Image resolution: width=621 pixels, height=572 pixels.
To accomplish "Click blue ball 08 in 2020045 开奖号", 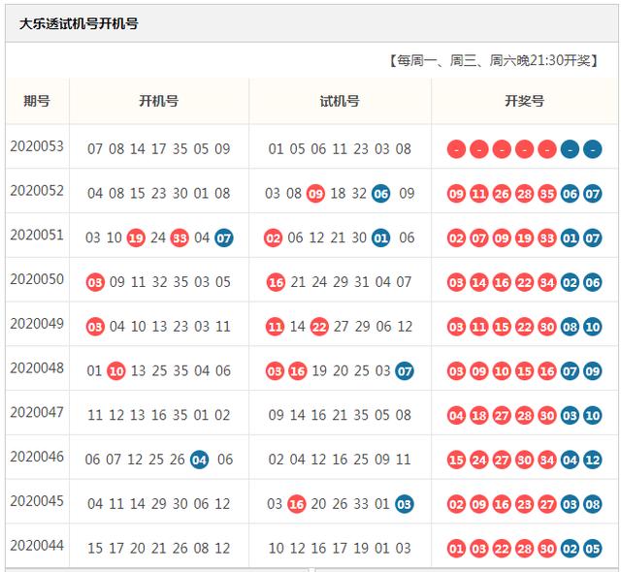I will click(593, 504).
